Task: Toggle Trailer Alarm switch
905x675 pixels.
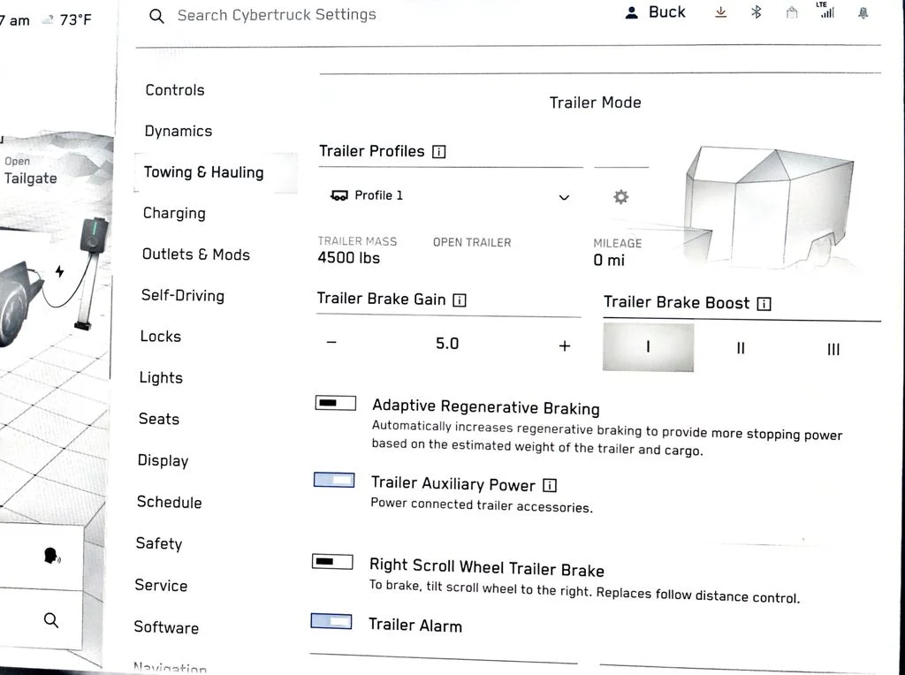Action: pyautogui.click(x=331, y=621)
